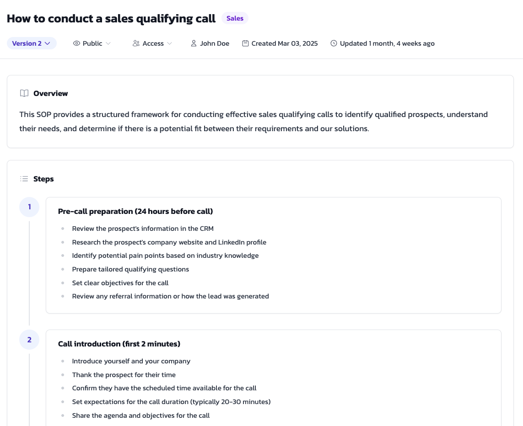Click the Created Mar 03, 2025 label
This screenshot has width=523, height=426.
[285, 43]
